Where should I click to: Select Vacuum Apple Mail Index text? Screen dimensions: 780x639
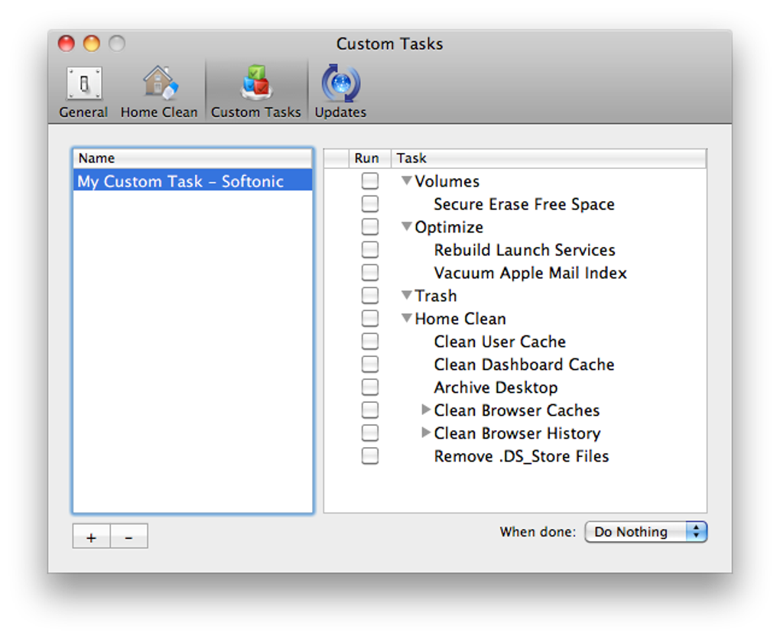[530, 273]
